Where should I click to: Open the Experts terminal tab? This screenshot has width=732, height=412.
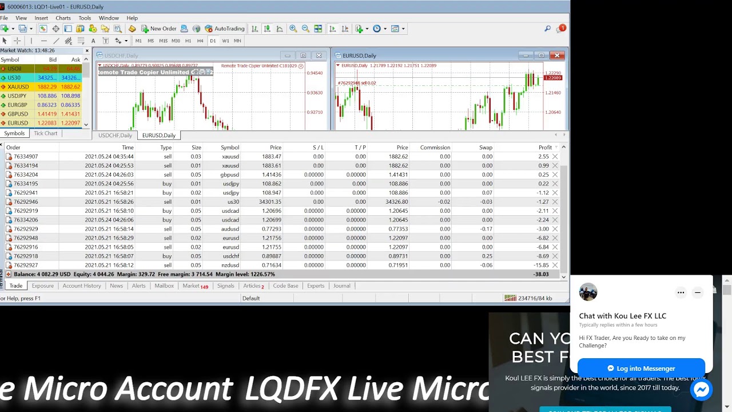[316, 286]
